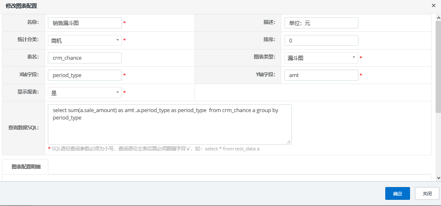Click the 排序 input field showing 0

pos(321,40)
